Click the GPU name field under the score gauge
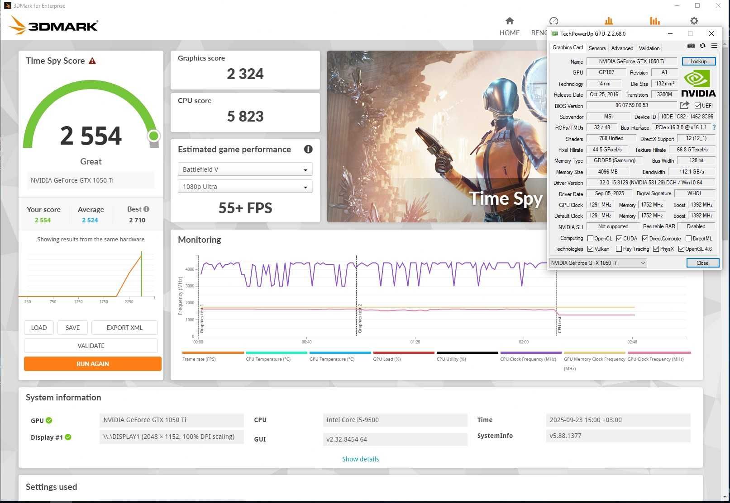The height and width of the screenshot is (503, 730). pos(91,180)
